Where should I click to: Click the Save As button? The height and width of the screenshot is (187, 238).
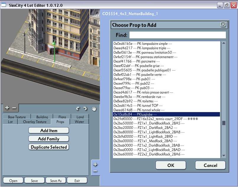click(x=56, y=181)
